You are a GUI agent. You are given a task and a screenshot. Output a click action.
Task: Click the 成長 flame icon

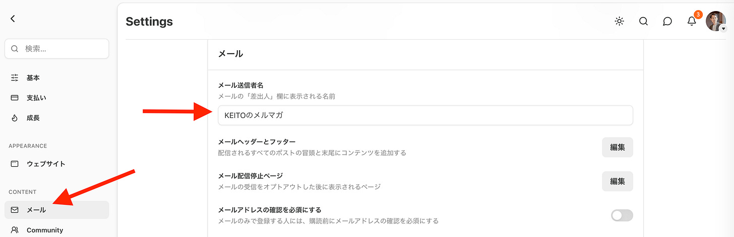(x=15, y=118)
